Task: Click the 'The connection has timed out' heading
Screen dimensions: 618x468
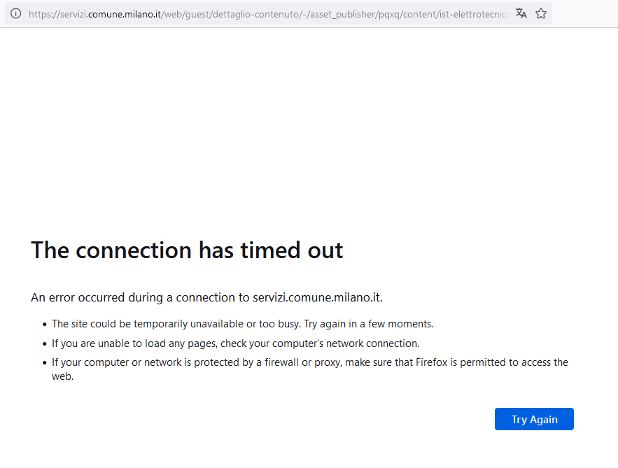Action: click(187, 250)
